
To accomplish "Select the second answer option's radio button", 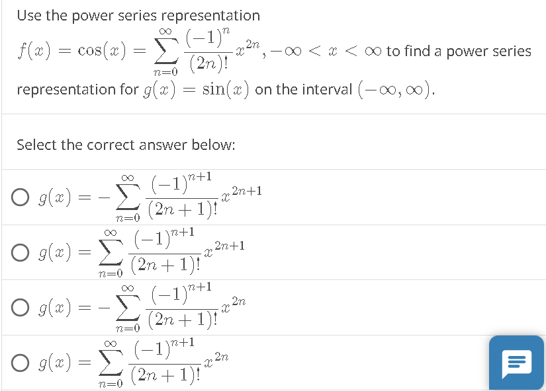I will click(x=20, y=252).
